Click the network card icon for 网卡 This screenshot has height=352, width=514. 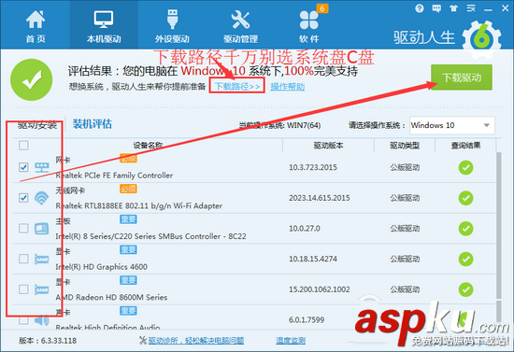[42, 167]
